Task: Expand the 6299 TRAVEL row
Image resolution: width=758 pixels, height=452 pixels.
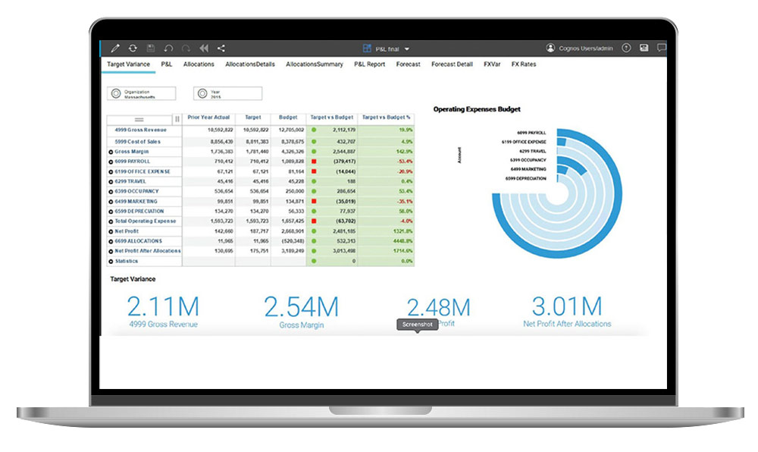Action: (111, 182)
